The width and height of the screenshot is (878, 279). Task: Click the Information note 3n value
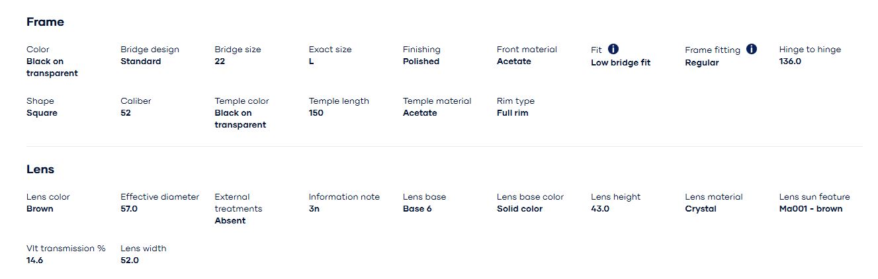click(314, 209)
